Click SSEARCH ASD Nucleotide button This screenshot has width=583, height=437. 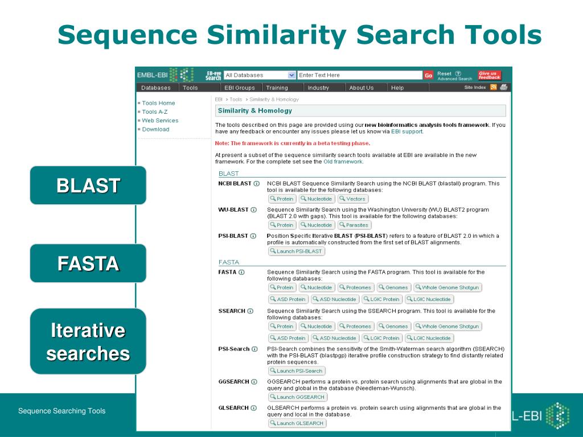pyautogui.click(x=335, y=338)
